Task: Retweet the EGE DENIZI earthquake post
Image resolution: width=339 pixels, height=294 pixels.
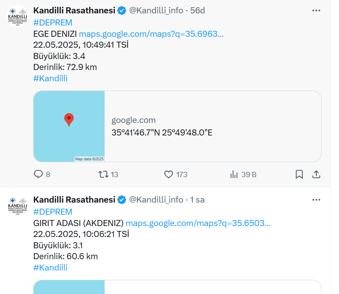Action: [104, 174]
